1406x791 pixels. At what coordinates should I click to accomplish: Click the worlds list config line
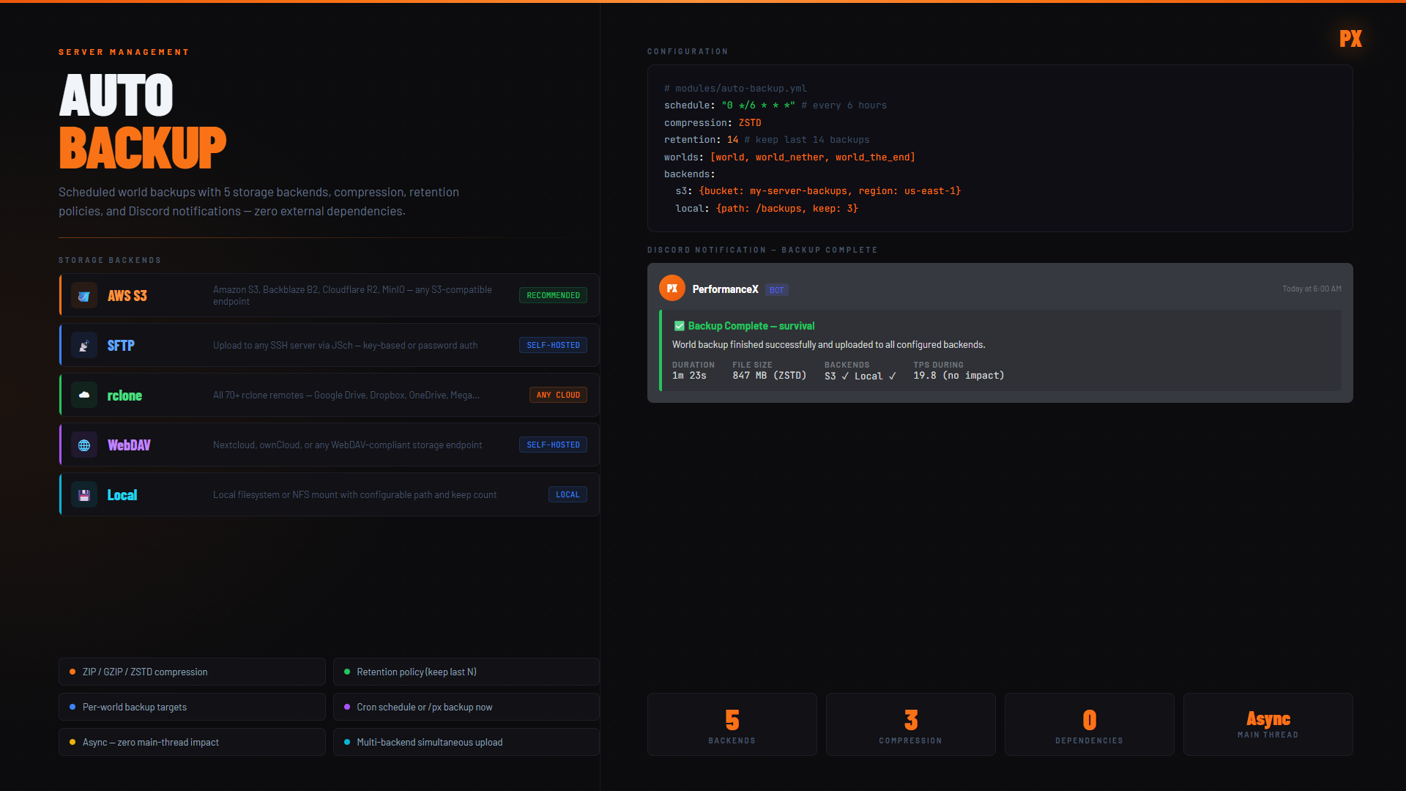(789, 157)
